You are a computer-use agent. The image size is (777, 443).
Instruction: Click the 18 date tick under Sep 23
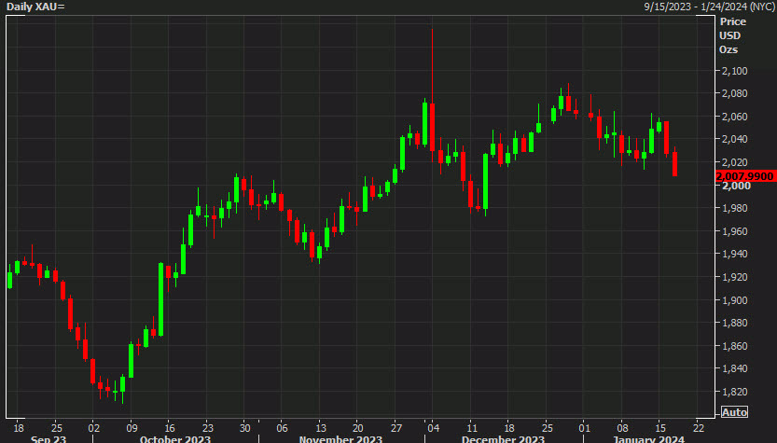[19, 428]
